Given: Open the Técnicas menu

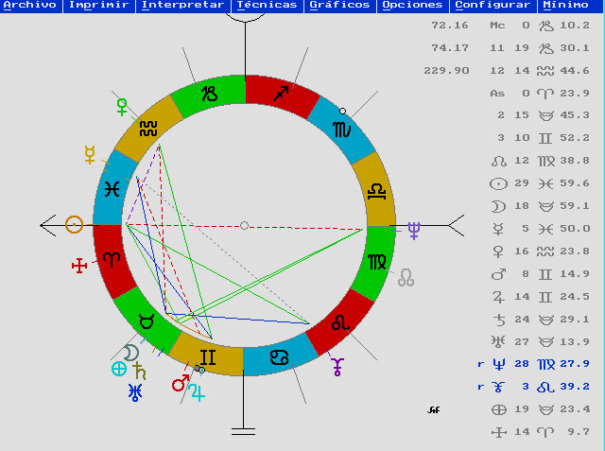Looking at the screenshot, I should [268, 6].
